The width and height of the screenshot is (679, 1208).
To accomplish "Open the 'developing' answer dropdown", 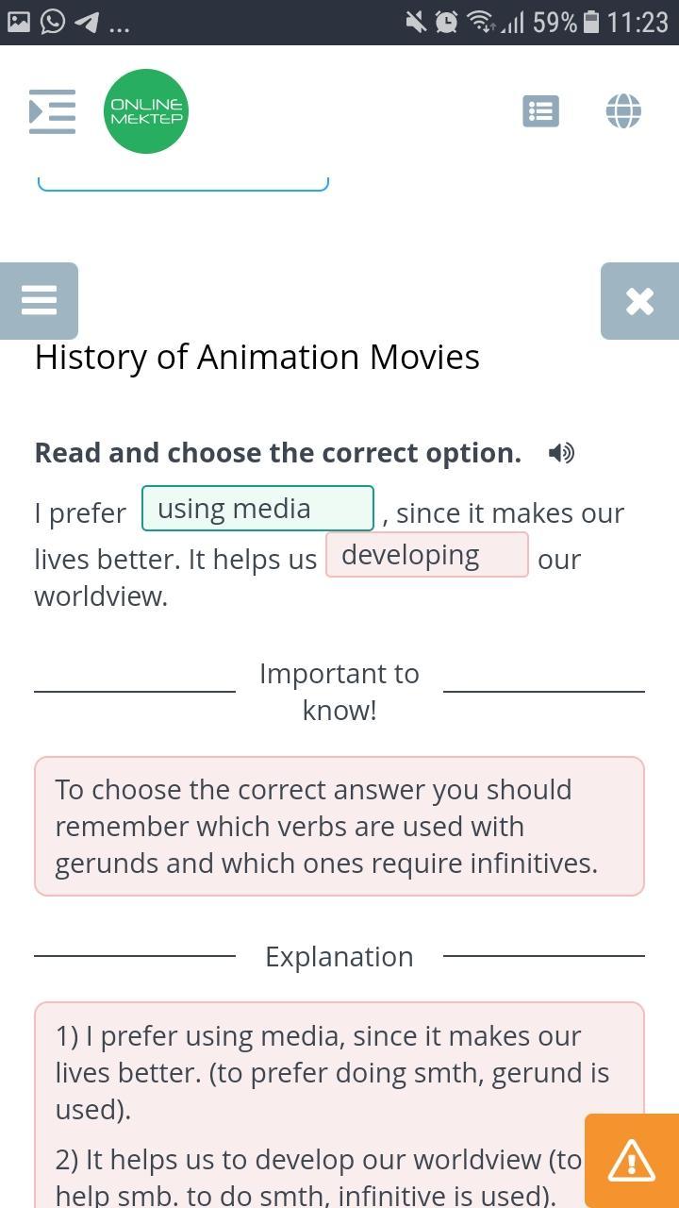I will (426, 555).
